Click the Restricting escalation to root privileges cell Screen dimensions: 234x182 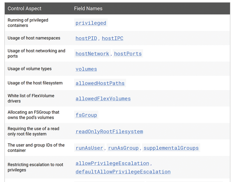click(x=35, y=167)
